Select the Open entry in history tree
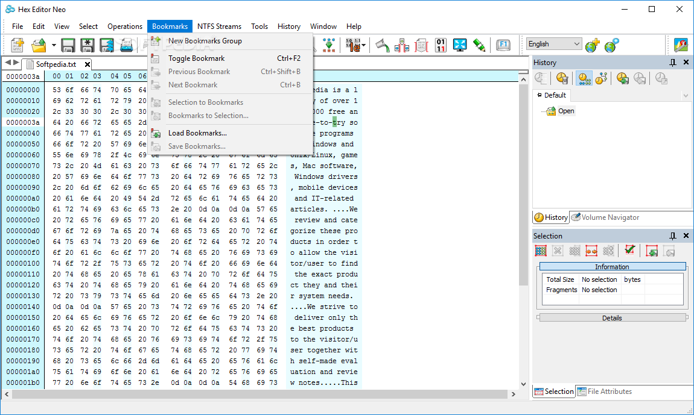Screen dimensions: 694x415 pyautogui.click(x=566, y=111)
